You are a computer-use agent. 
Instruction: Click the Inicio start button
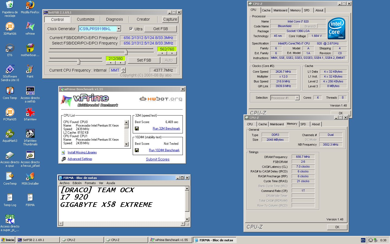click(x=8, y=240)
